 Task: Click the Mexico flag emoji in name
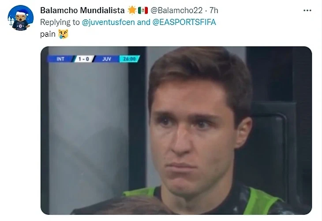point(143,10)
